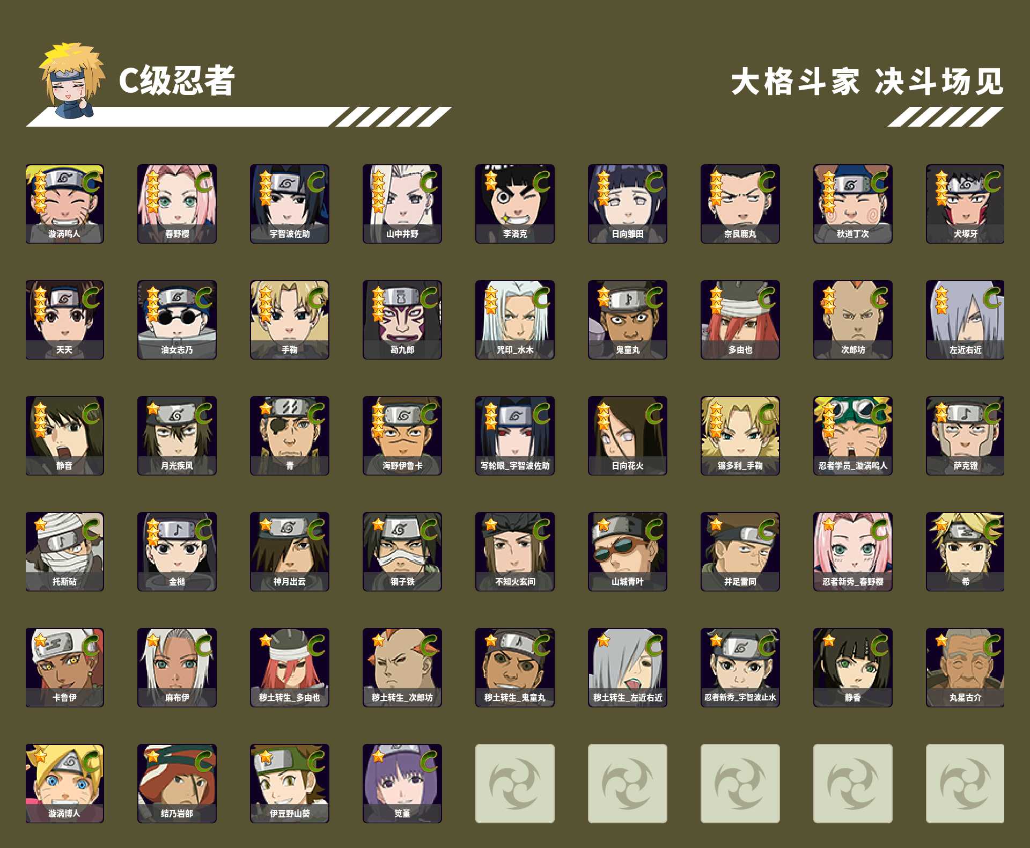This screenshot has width=1030, height=848.
Task: Click the 春野樱 character icon
Action: 177,204
